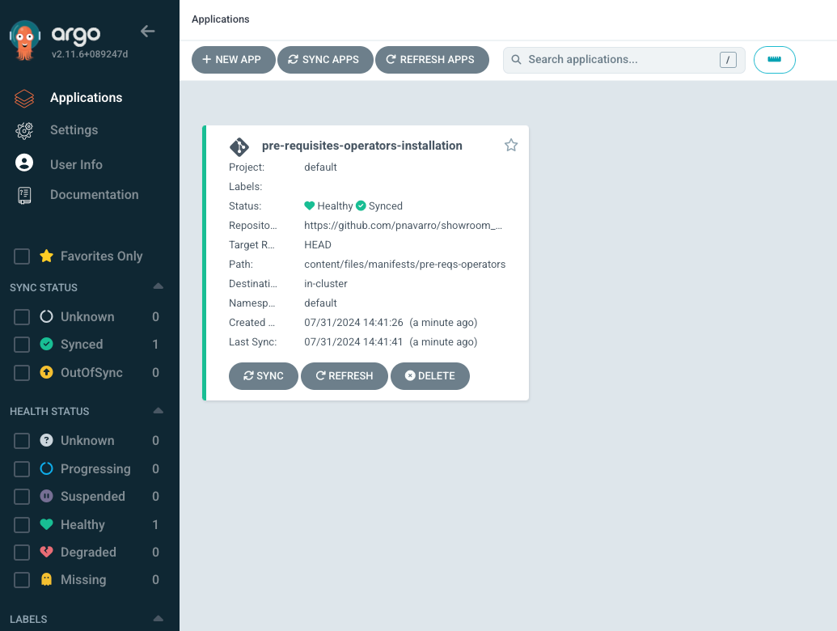The image size is (837, 631).
Task: Star the pre-requisites-operators-installation app as favorite
Action: pos(511,146)
